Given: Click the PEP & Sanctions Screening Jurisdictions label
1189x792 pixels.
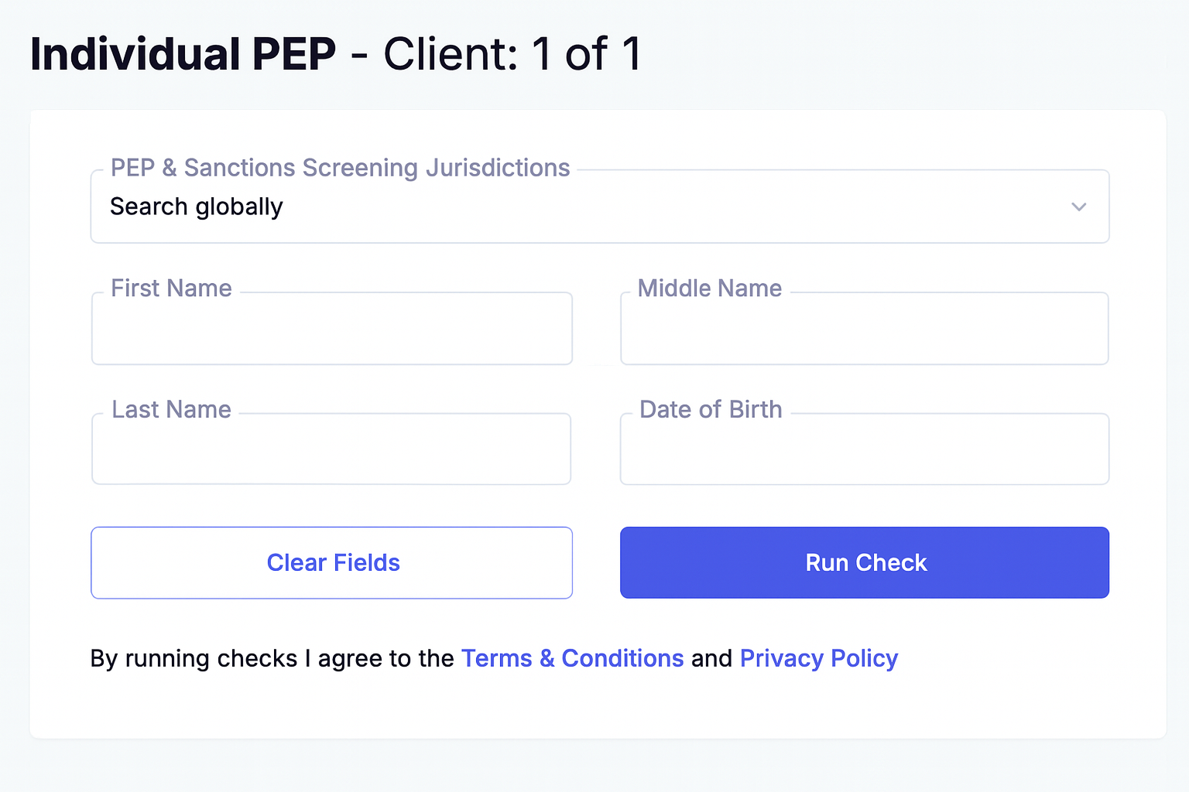Looking at the screenshot, I should click(x=340, y=168).
